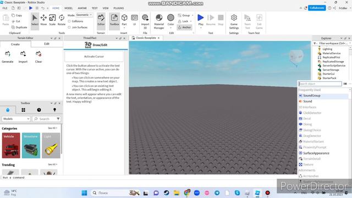Switch to the PLUGINS ribbon tab

(x=119, y=8)
